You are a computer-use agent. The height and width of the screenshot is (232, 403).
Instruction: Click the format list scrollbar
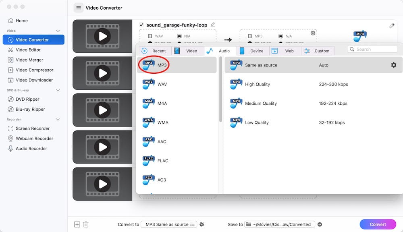[220, 89]
